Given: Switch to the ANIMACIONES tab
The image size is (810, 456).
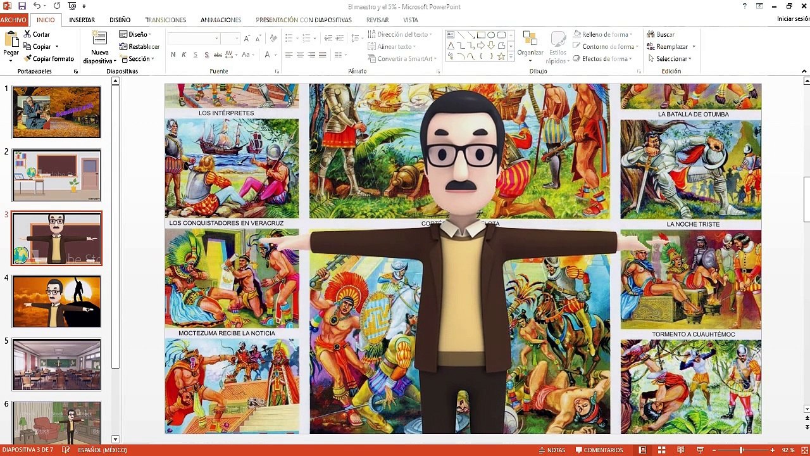Looking at the screenshot, I should pos(221,20).
